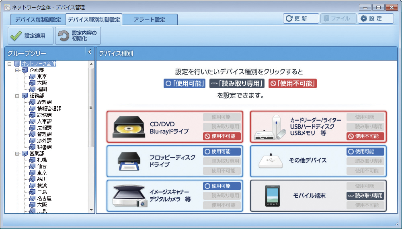Set CD/DVD drive to 読み取り専用
This screenshot has height=229, width=402.
222,126
